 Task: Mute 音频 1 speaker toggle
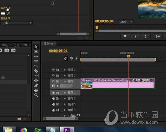(x=53, y=93)
